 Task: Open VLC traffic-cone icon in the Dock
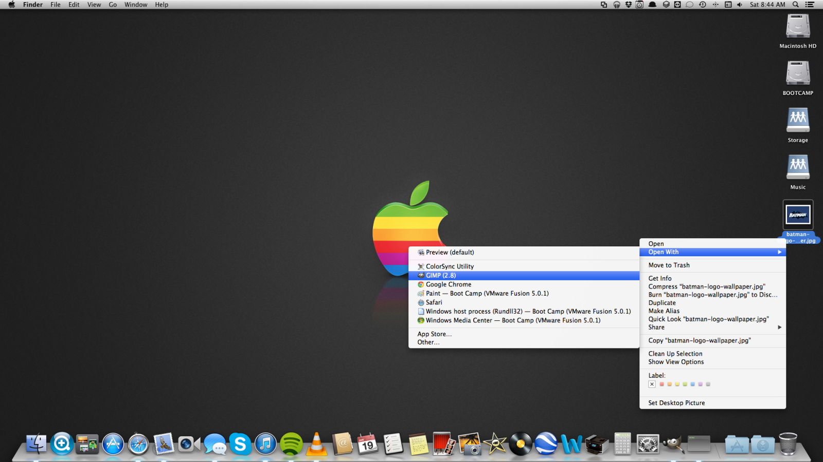coord(316,444)
